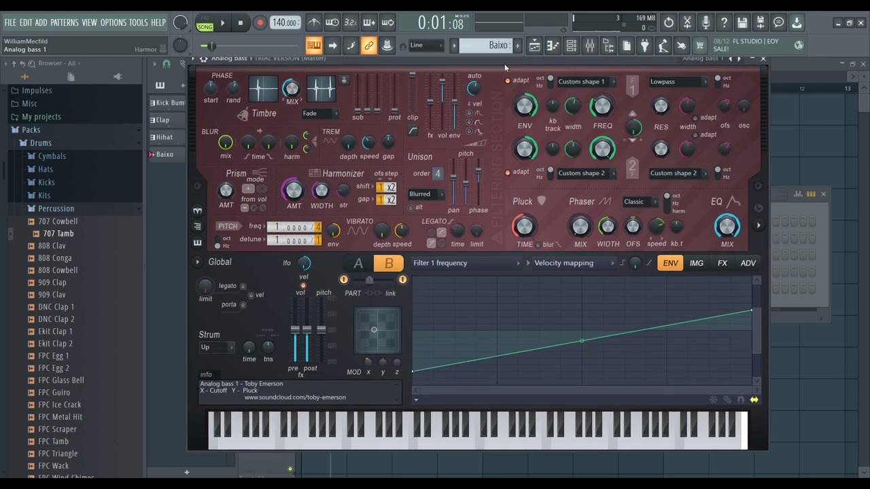Open the Percussion folder in browser
The image size is (870, 489).
tap(56, 209)
